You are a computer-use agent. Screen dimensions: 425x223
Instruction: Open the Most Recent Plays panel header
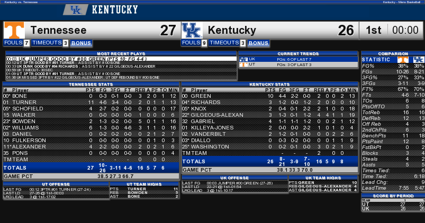121,53
